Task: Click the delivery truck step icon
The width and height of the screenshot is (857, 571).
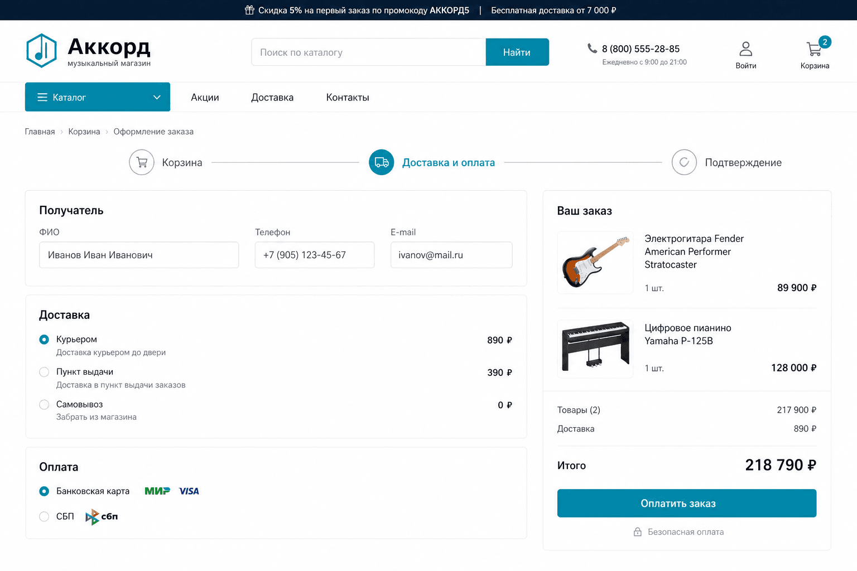Action: pyautogui.click(x=382, y=162)
